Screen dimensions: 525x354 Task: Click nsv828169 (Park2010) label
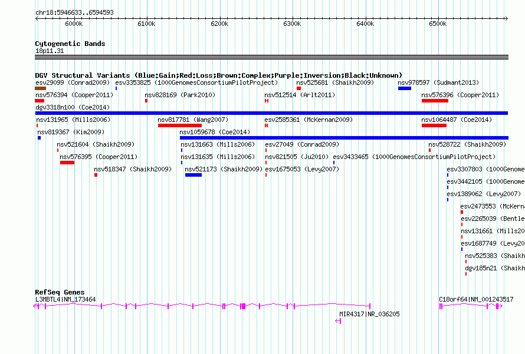pos(180,95)
